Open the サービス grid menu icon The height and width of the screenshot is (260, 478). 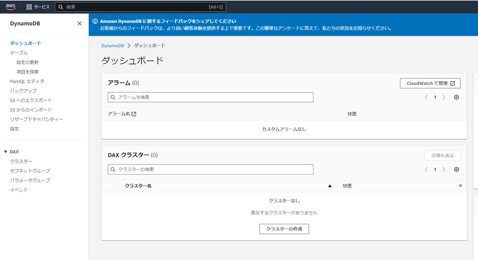[x=29, y=7]
